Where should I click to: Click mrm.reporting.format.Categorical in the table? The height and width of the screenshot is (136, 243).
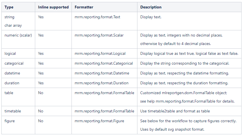coord(104,63)
